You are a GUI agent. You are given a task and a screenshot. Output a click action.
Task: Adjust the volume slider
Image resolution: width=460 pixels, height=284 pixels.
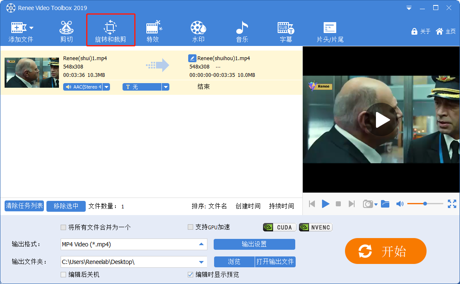pyautogui.click(x=425, y=203)
